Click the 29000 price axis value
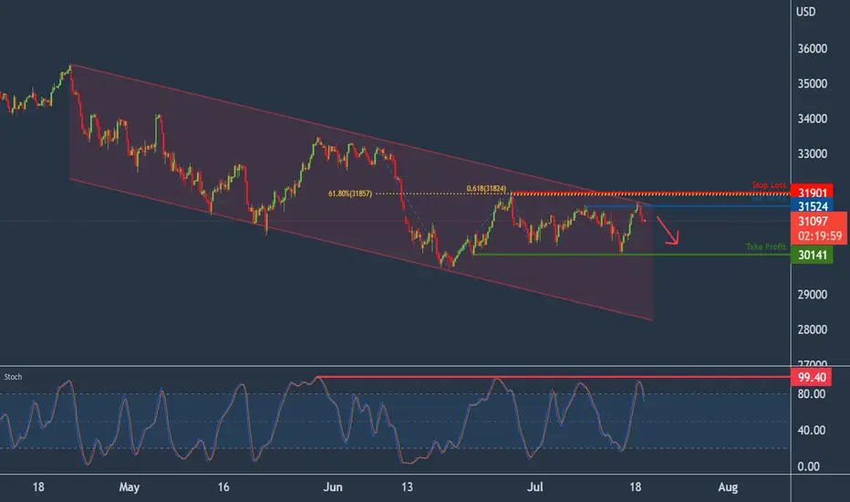Viewport: 850px width, 502px height. [x=812, y=294]
